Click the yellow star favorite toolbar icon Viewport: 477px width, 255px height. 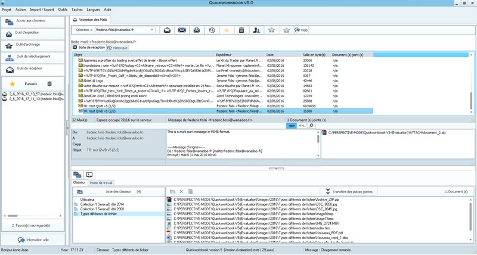(x=227, y=30)
